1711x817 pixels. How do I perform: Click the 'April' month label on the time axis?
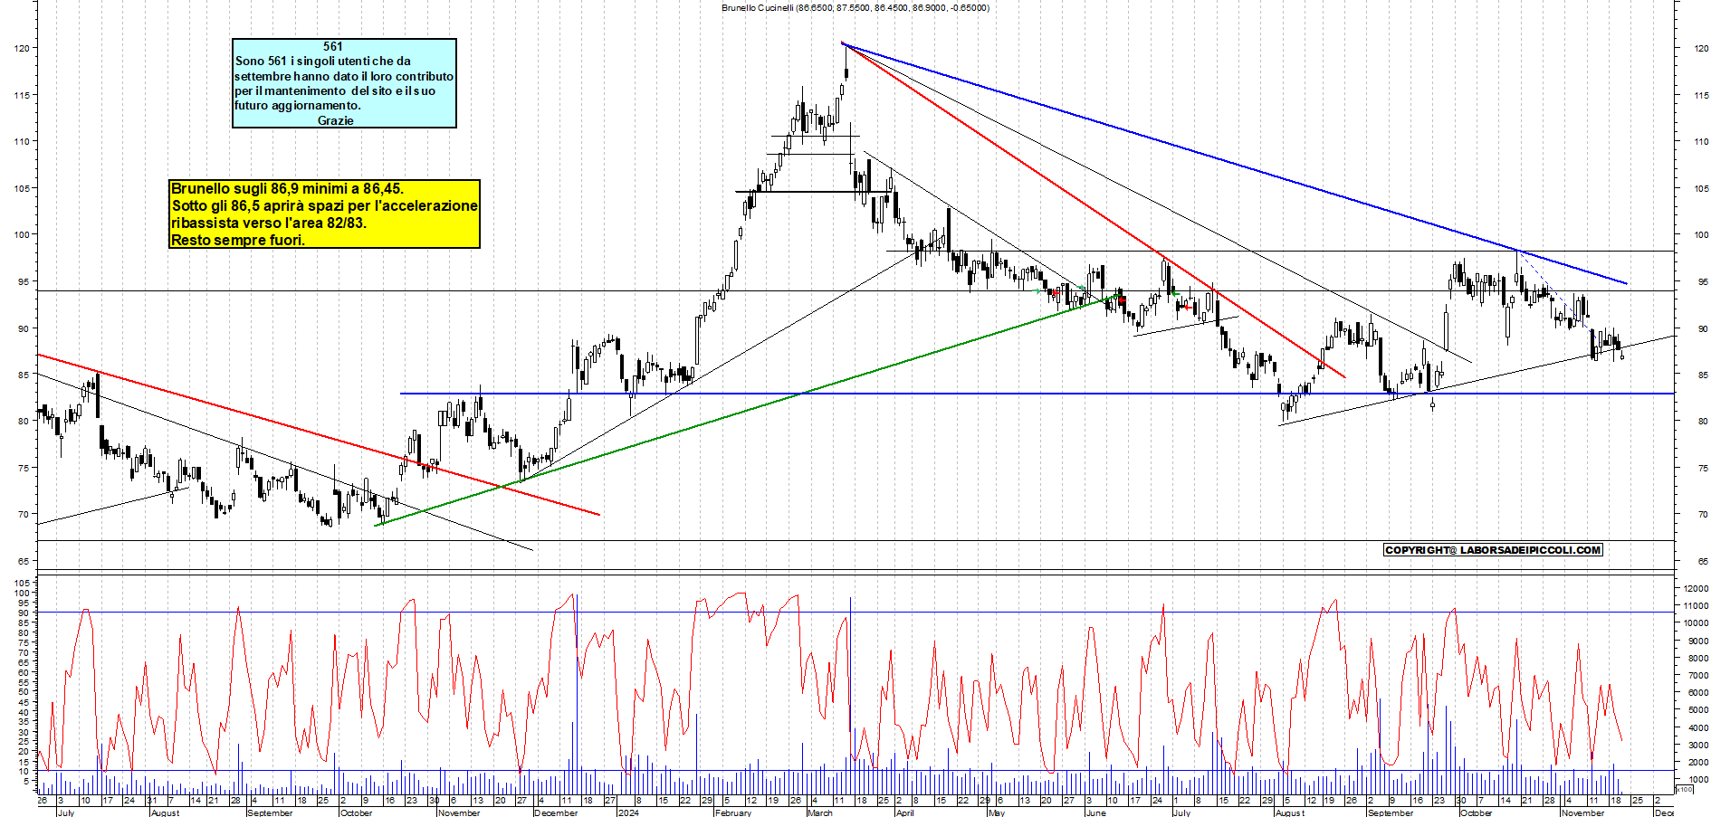click(x=904, y=812)
